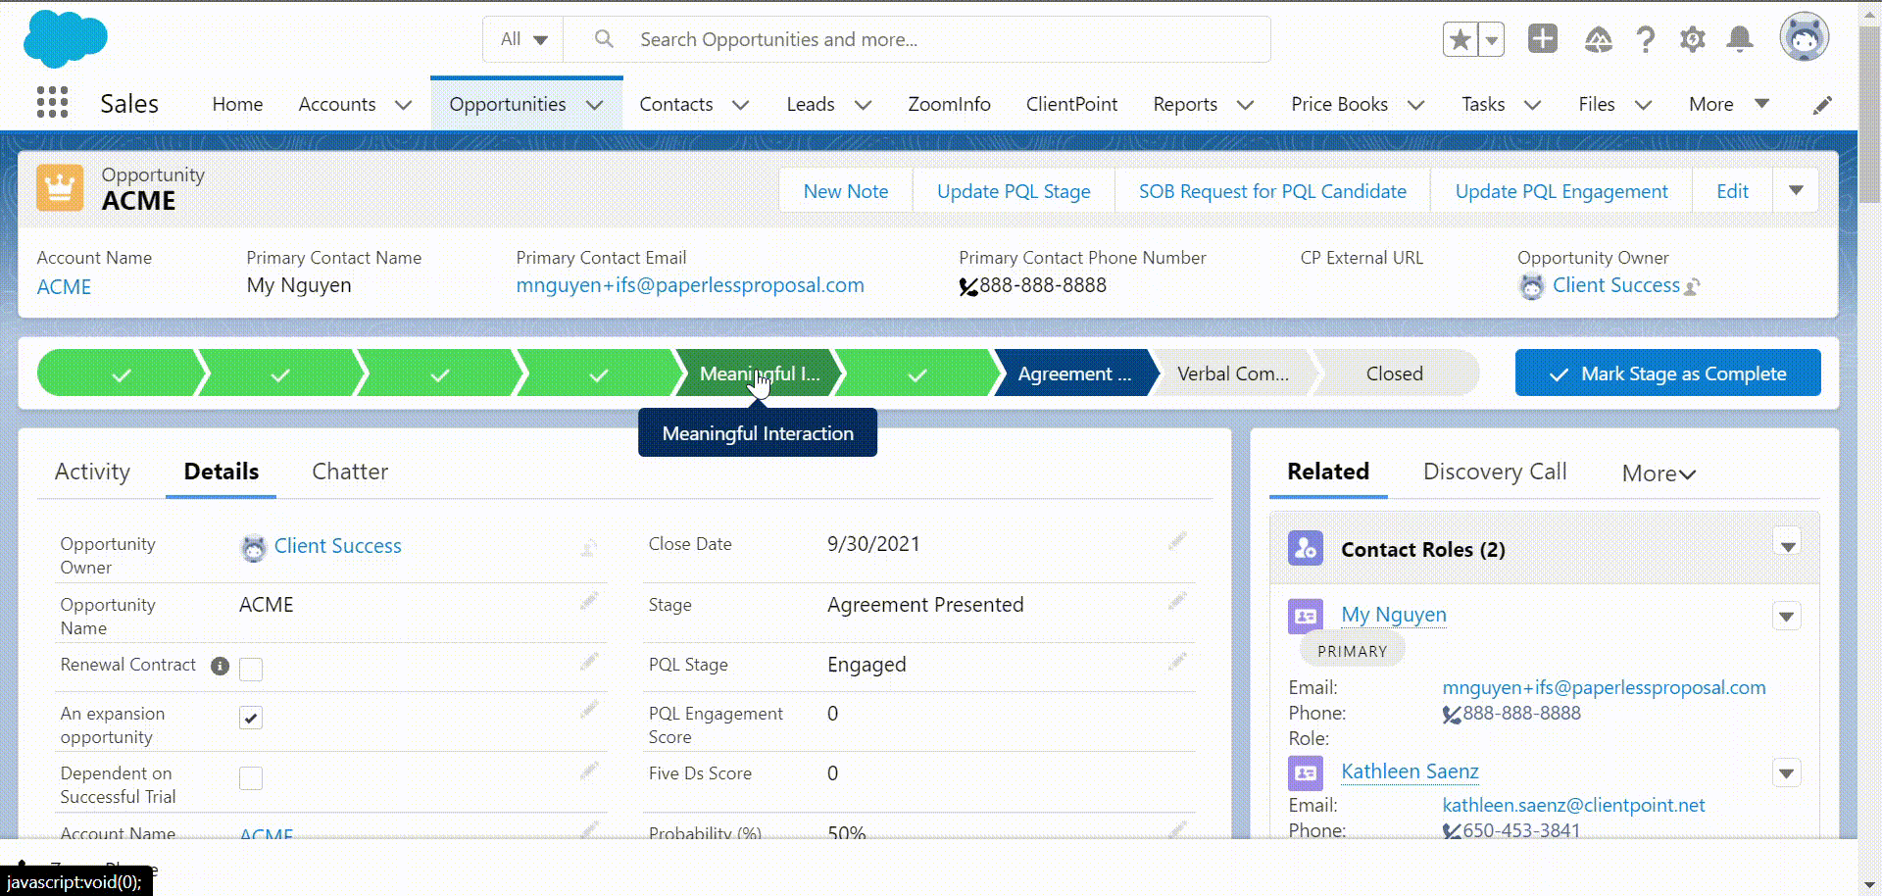This screenshot has width=1882, height=896.
Task: Click the Edit button
Action: [x=1732, y=191]
